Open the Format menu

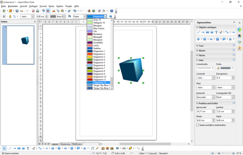(x=43, y=6)
